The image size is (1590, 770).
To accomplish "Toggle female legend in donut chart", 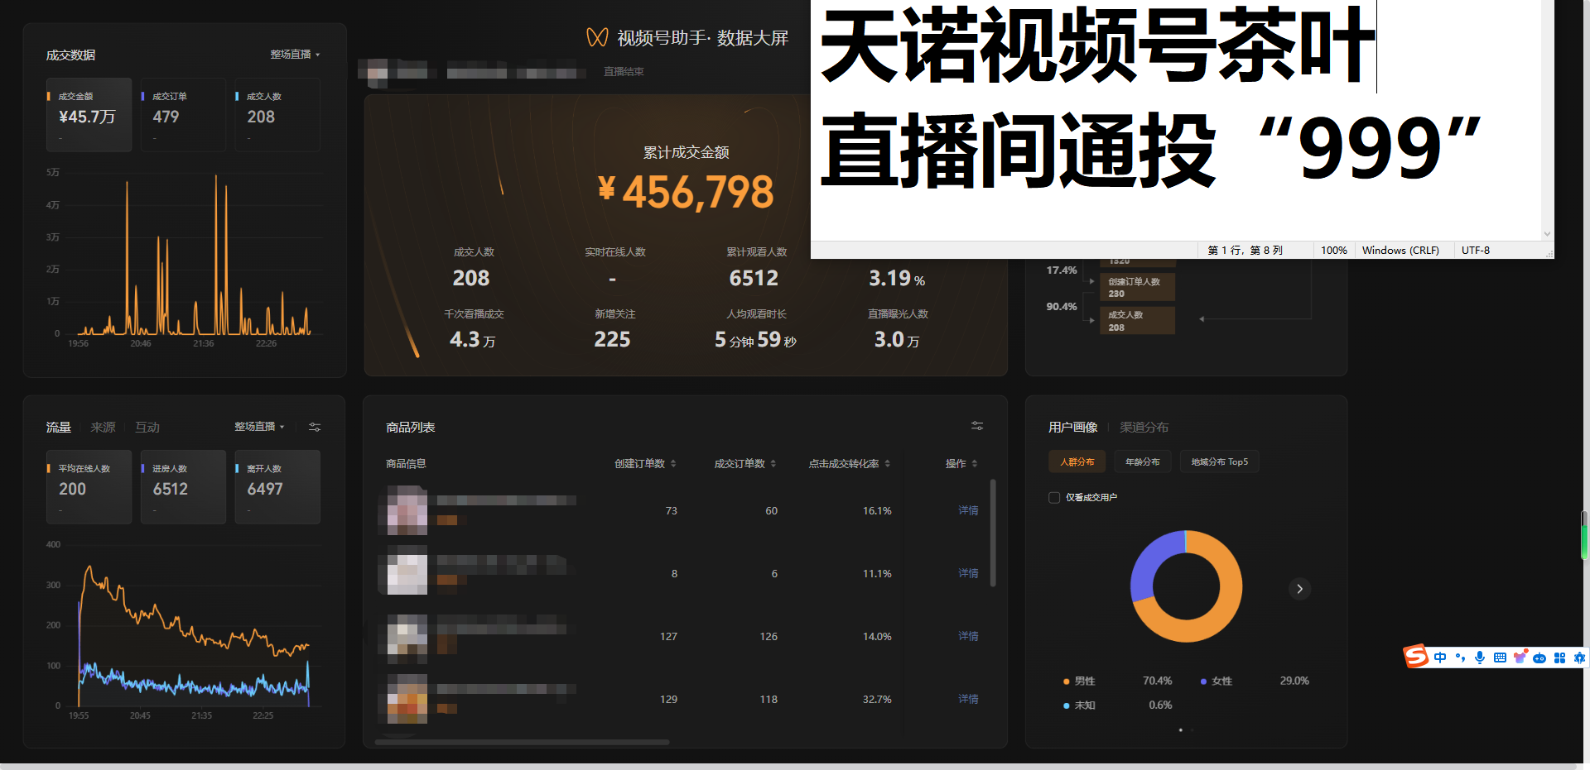I will (1217, 682).
